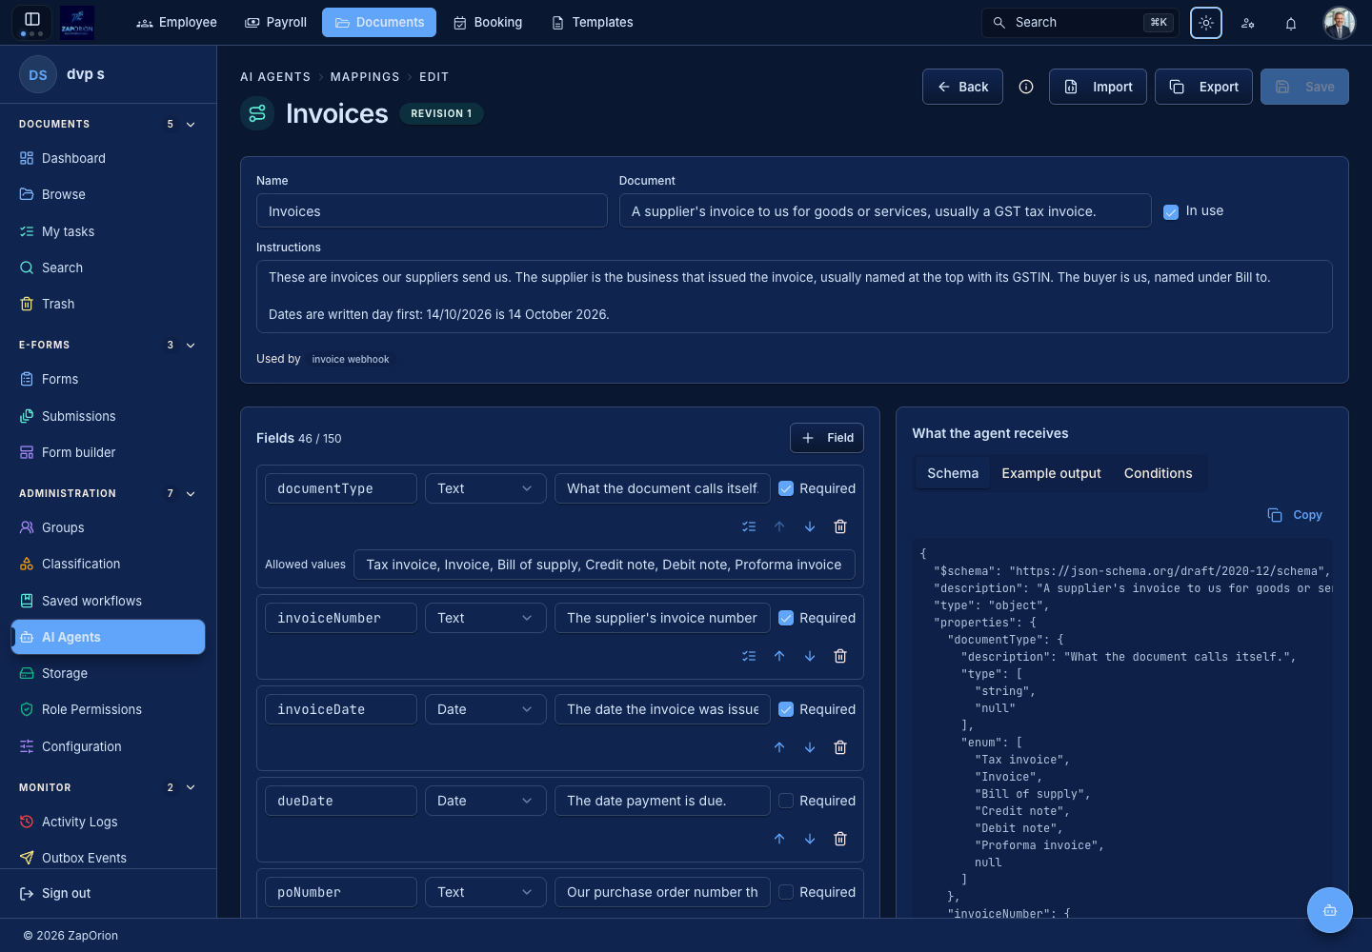This screenshot has width=1372, height=952.
Task: Delete the documentType field
Action: pos(840,526)
